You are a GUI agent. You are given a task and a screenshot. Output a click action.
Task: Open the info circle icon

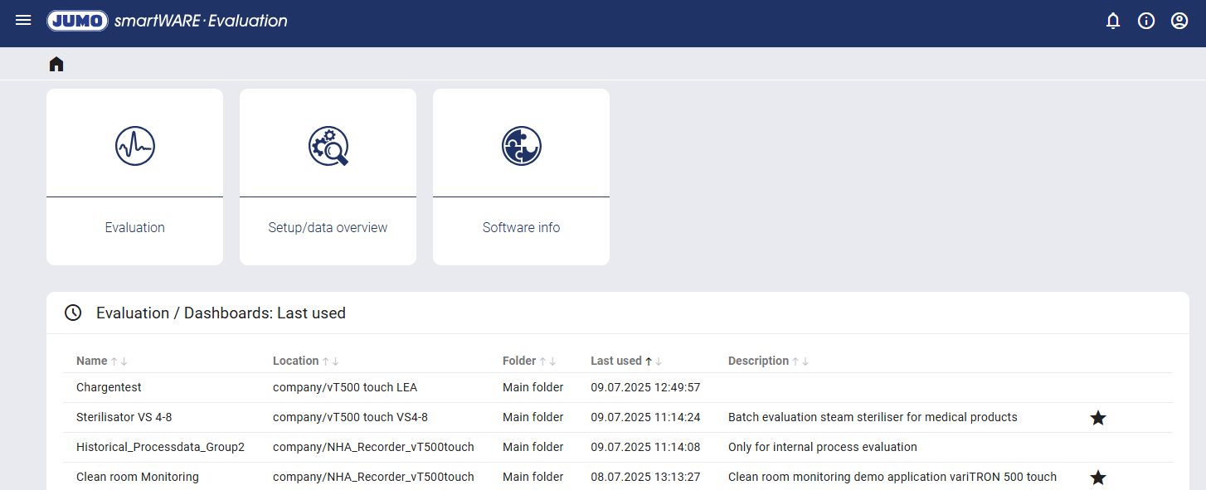[x=1146, y=22]
